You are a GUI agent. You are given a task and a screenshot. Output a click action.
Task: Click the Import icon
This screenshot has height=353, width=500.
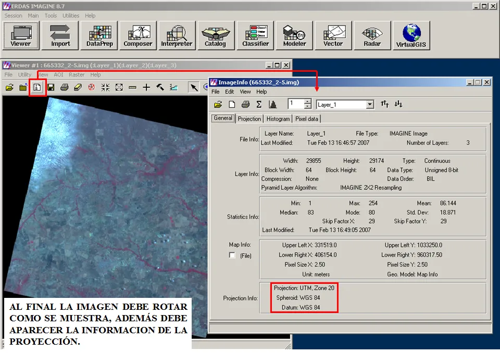pos(60,35)
